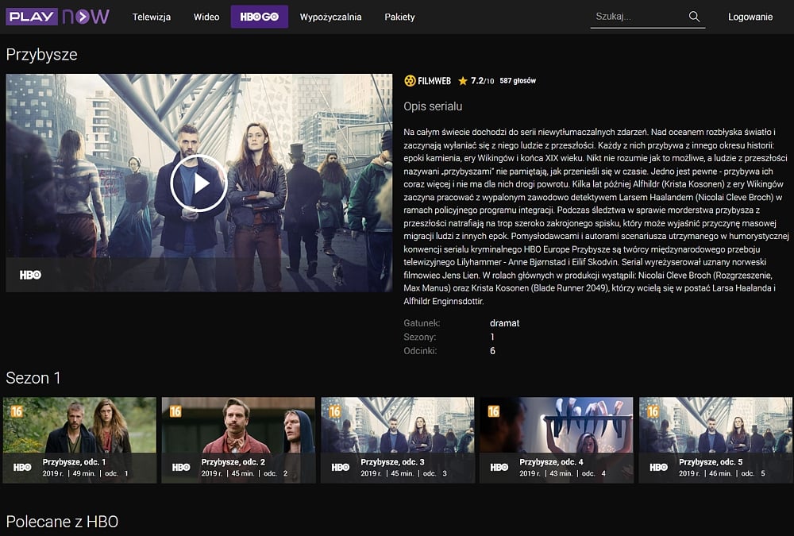Click the search magnifier icon
The height and width of the screenshot is (536, 794).
pos(694,17)
